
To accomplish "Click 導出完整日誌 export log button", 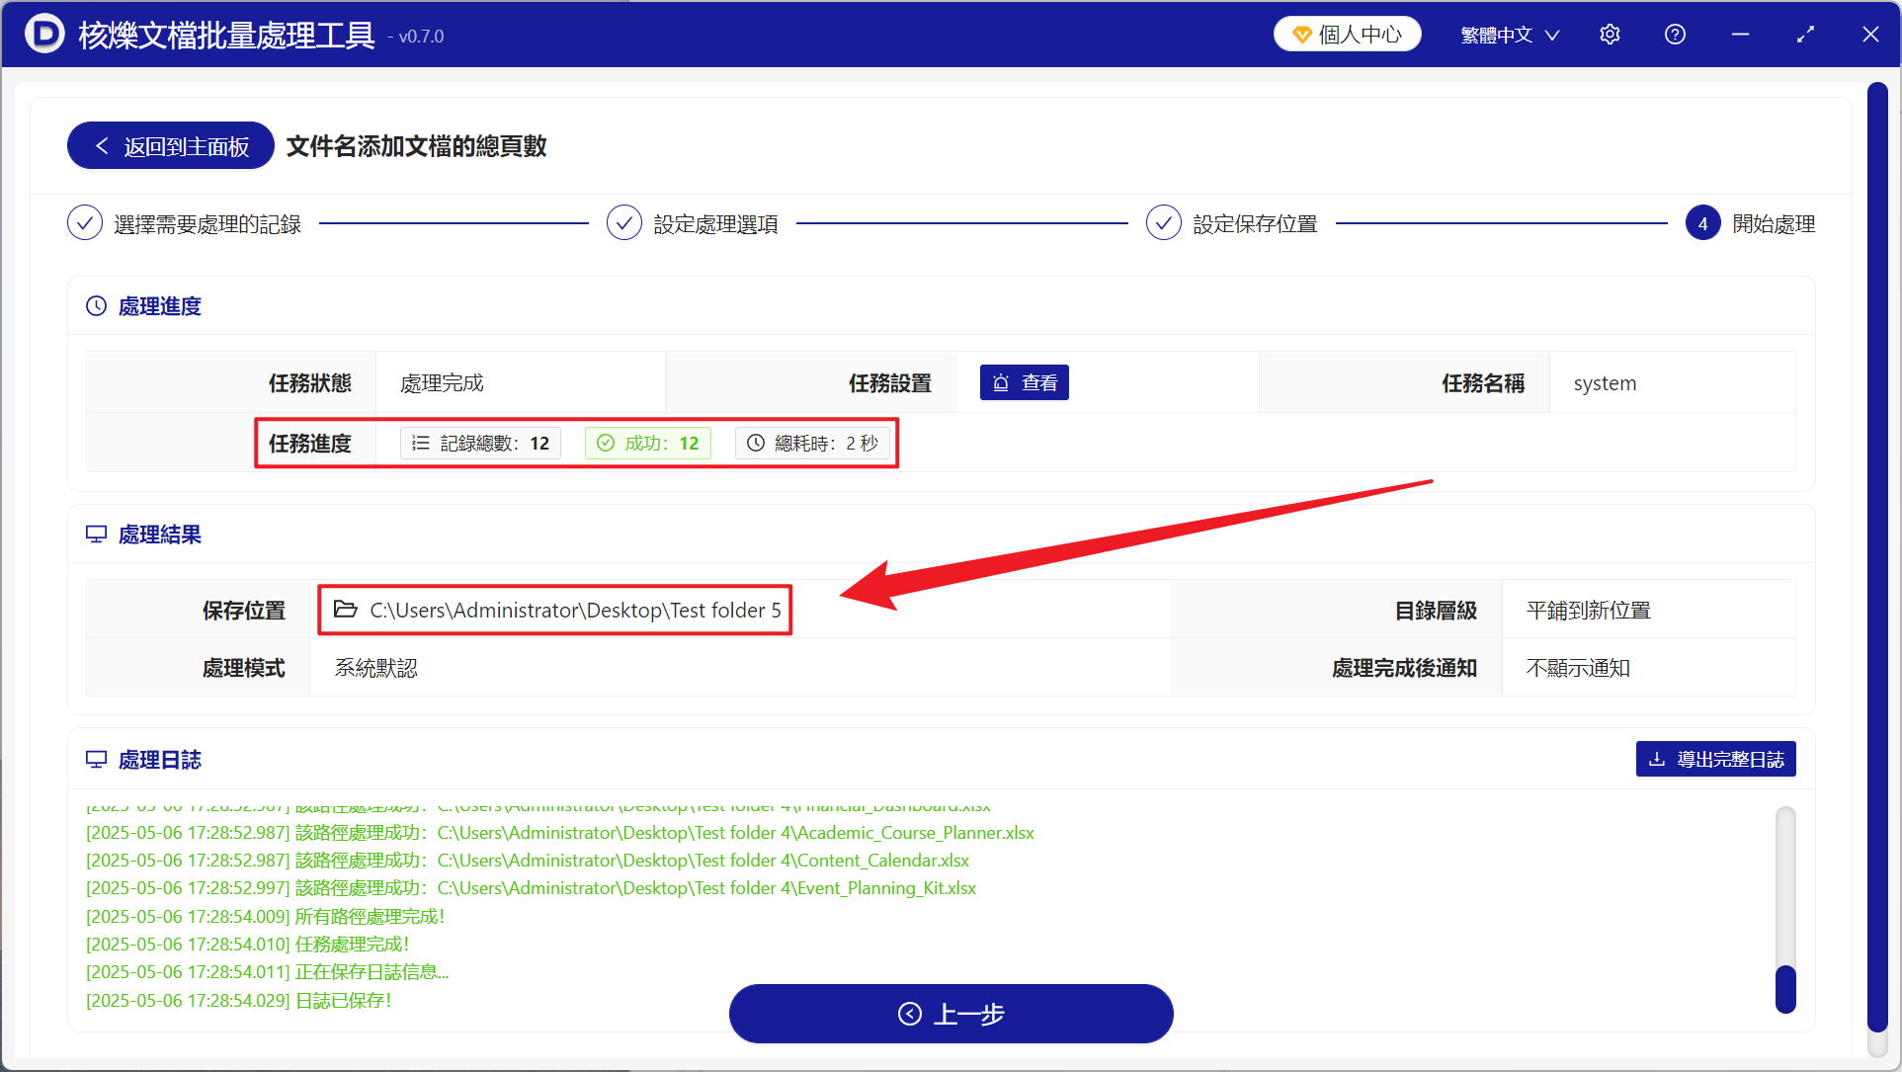I will point(1716,760).
